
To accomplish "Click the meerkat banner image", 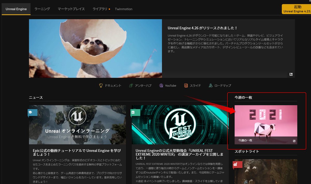I will click(95, 48).
